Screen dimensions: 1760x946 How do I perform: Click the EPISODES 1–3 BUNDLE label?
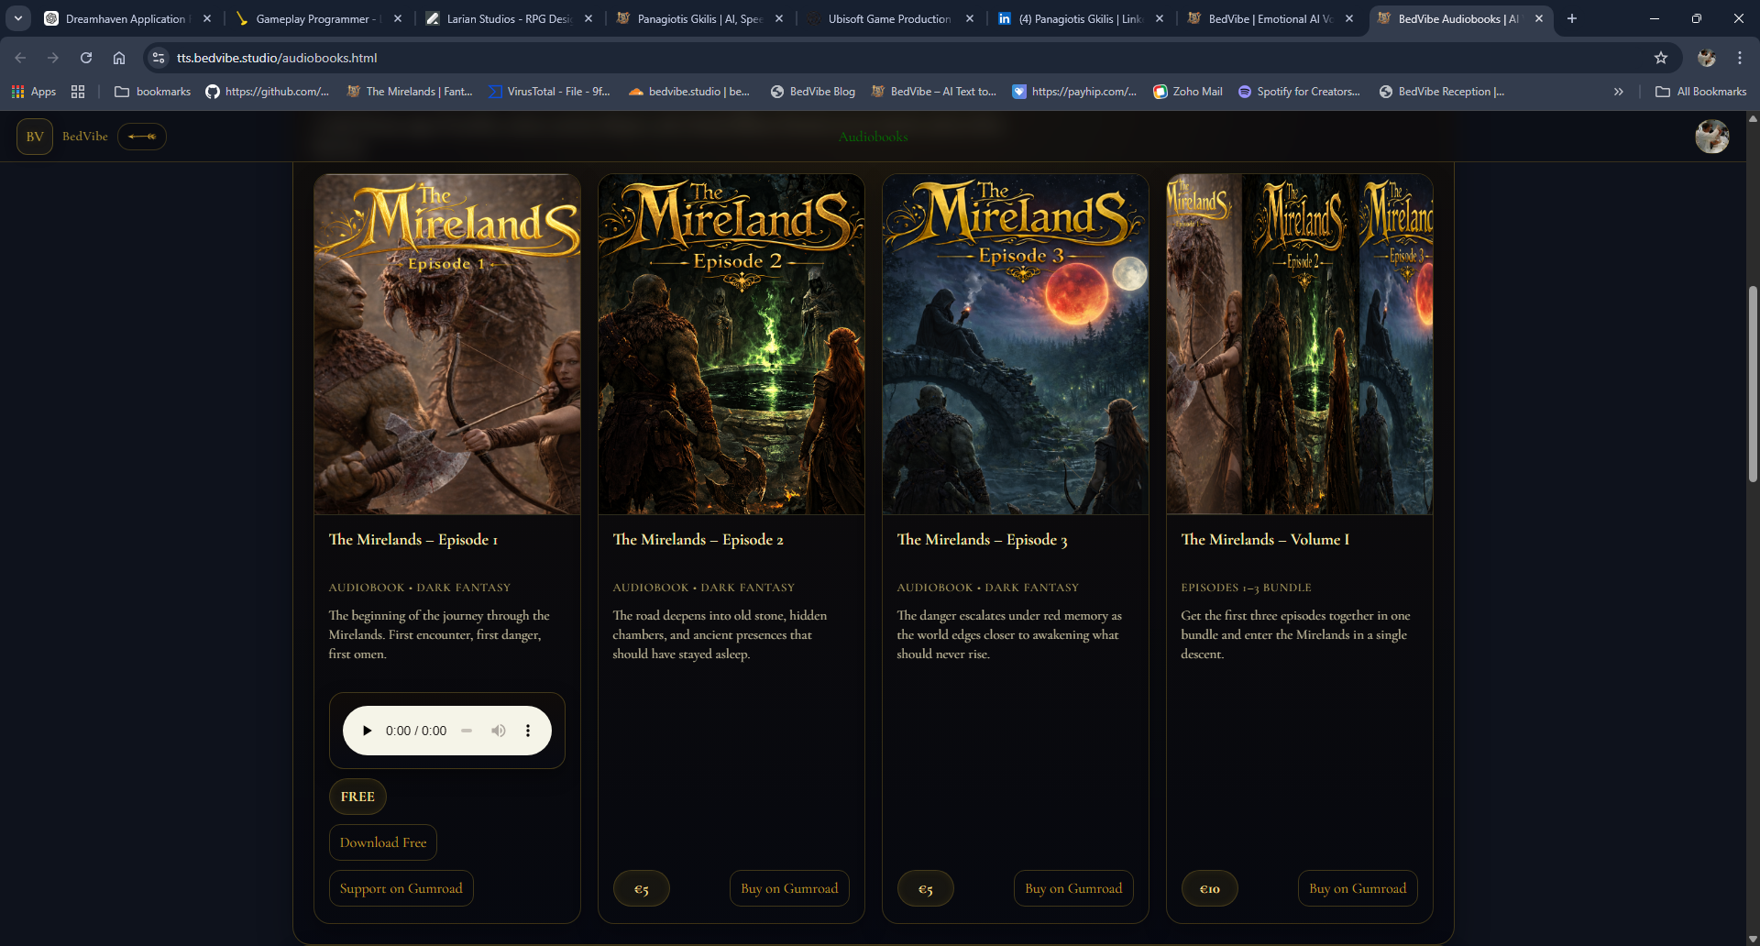pyautogui.click(x=1247, y=588)
